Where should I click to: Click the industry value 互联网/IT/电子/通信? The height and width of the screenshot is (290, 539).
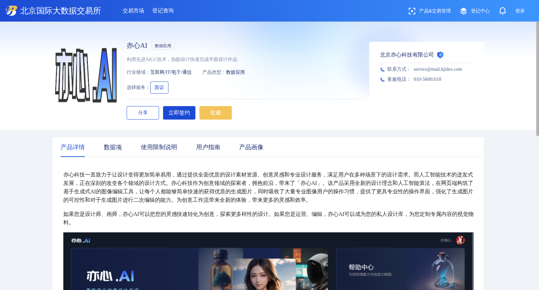point(171,72)
